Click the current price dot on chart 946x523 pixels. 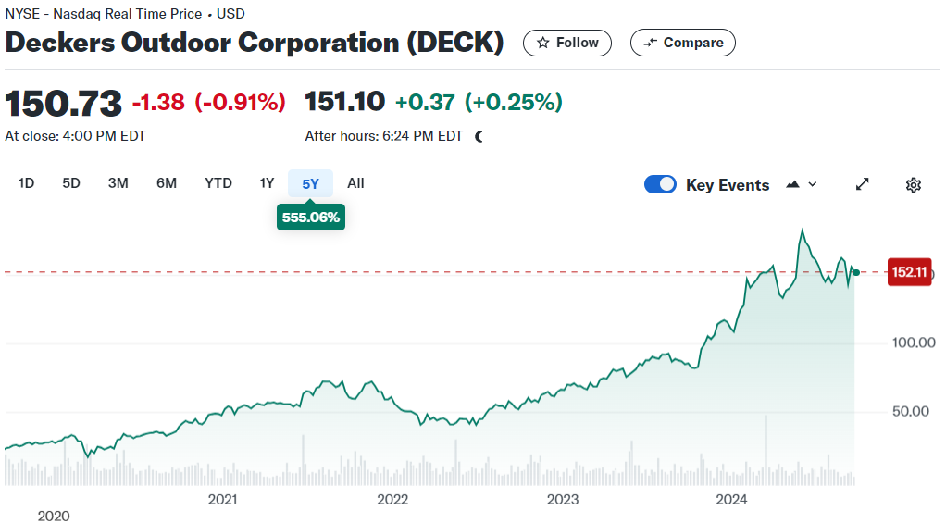[856, 273]
